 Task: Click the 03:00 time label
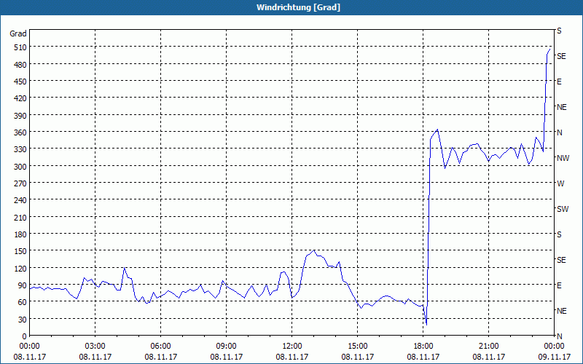pyautogui.click(x=95, y=347)
